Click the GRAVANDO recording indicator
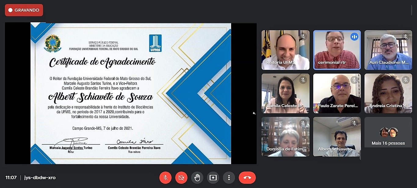This screenshot has height=188, width=417. (x=24, y=10)
